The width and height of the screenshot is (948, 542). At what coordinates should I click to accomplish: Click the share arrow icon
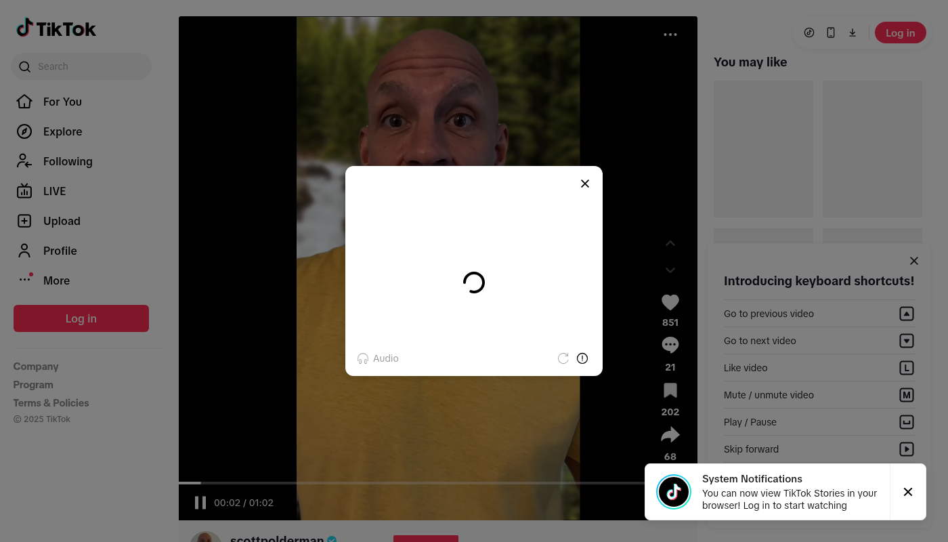coord(670,434)
